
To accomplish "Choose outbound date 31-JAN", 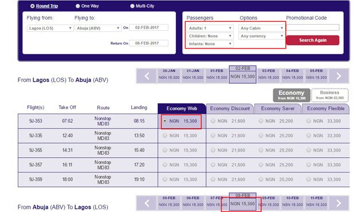I will (193, 76).
